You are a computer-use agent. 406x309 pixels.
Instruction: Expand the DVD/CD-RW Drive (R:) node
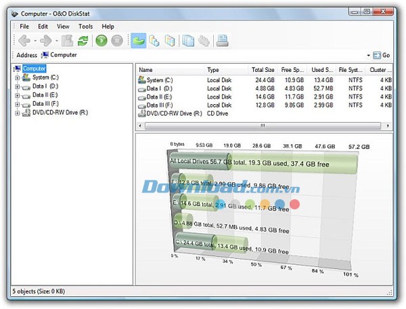tap(17, 113)
